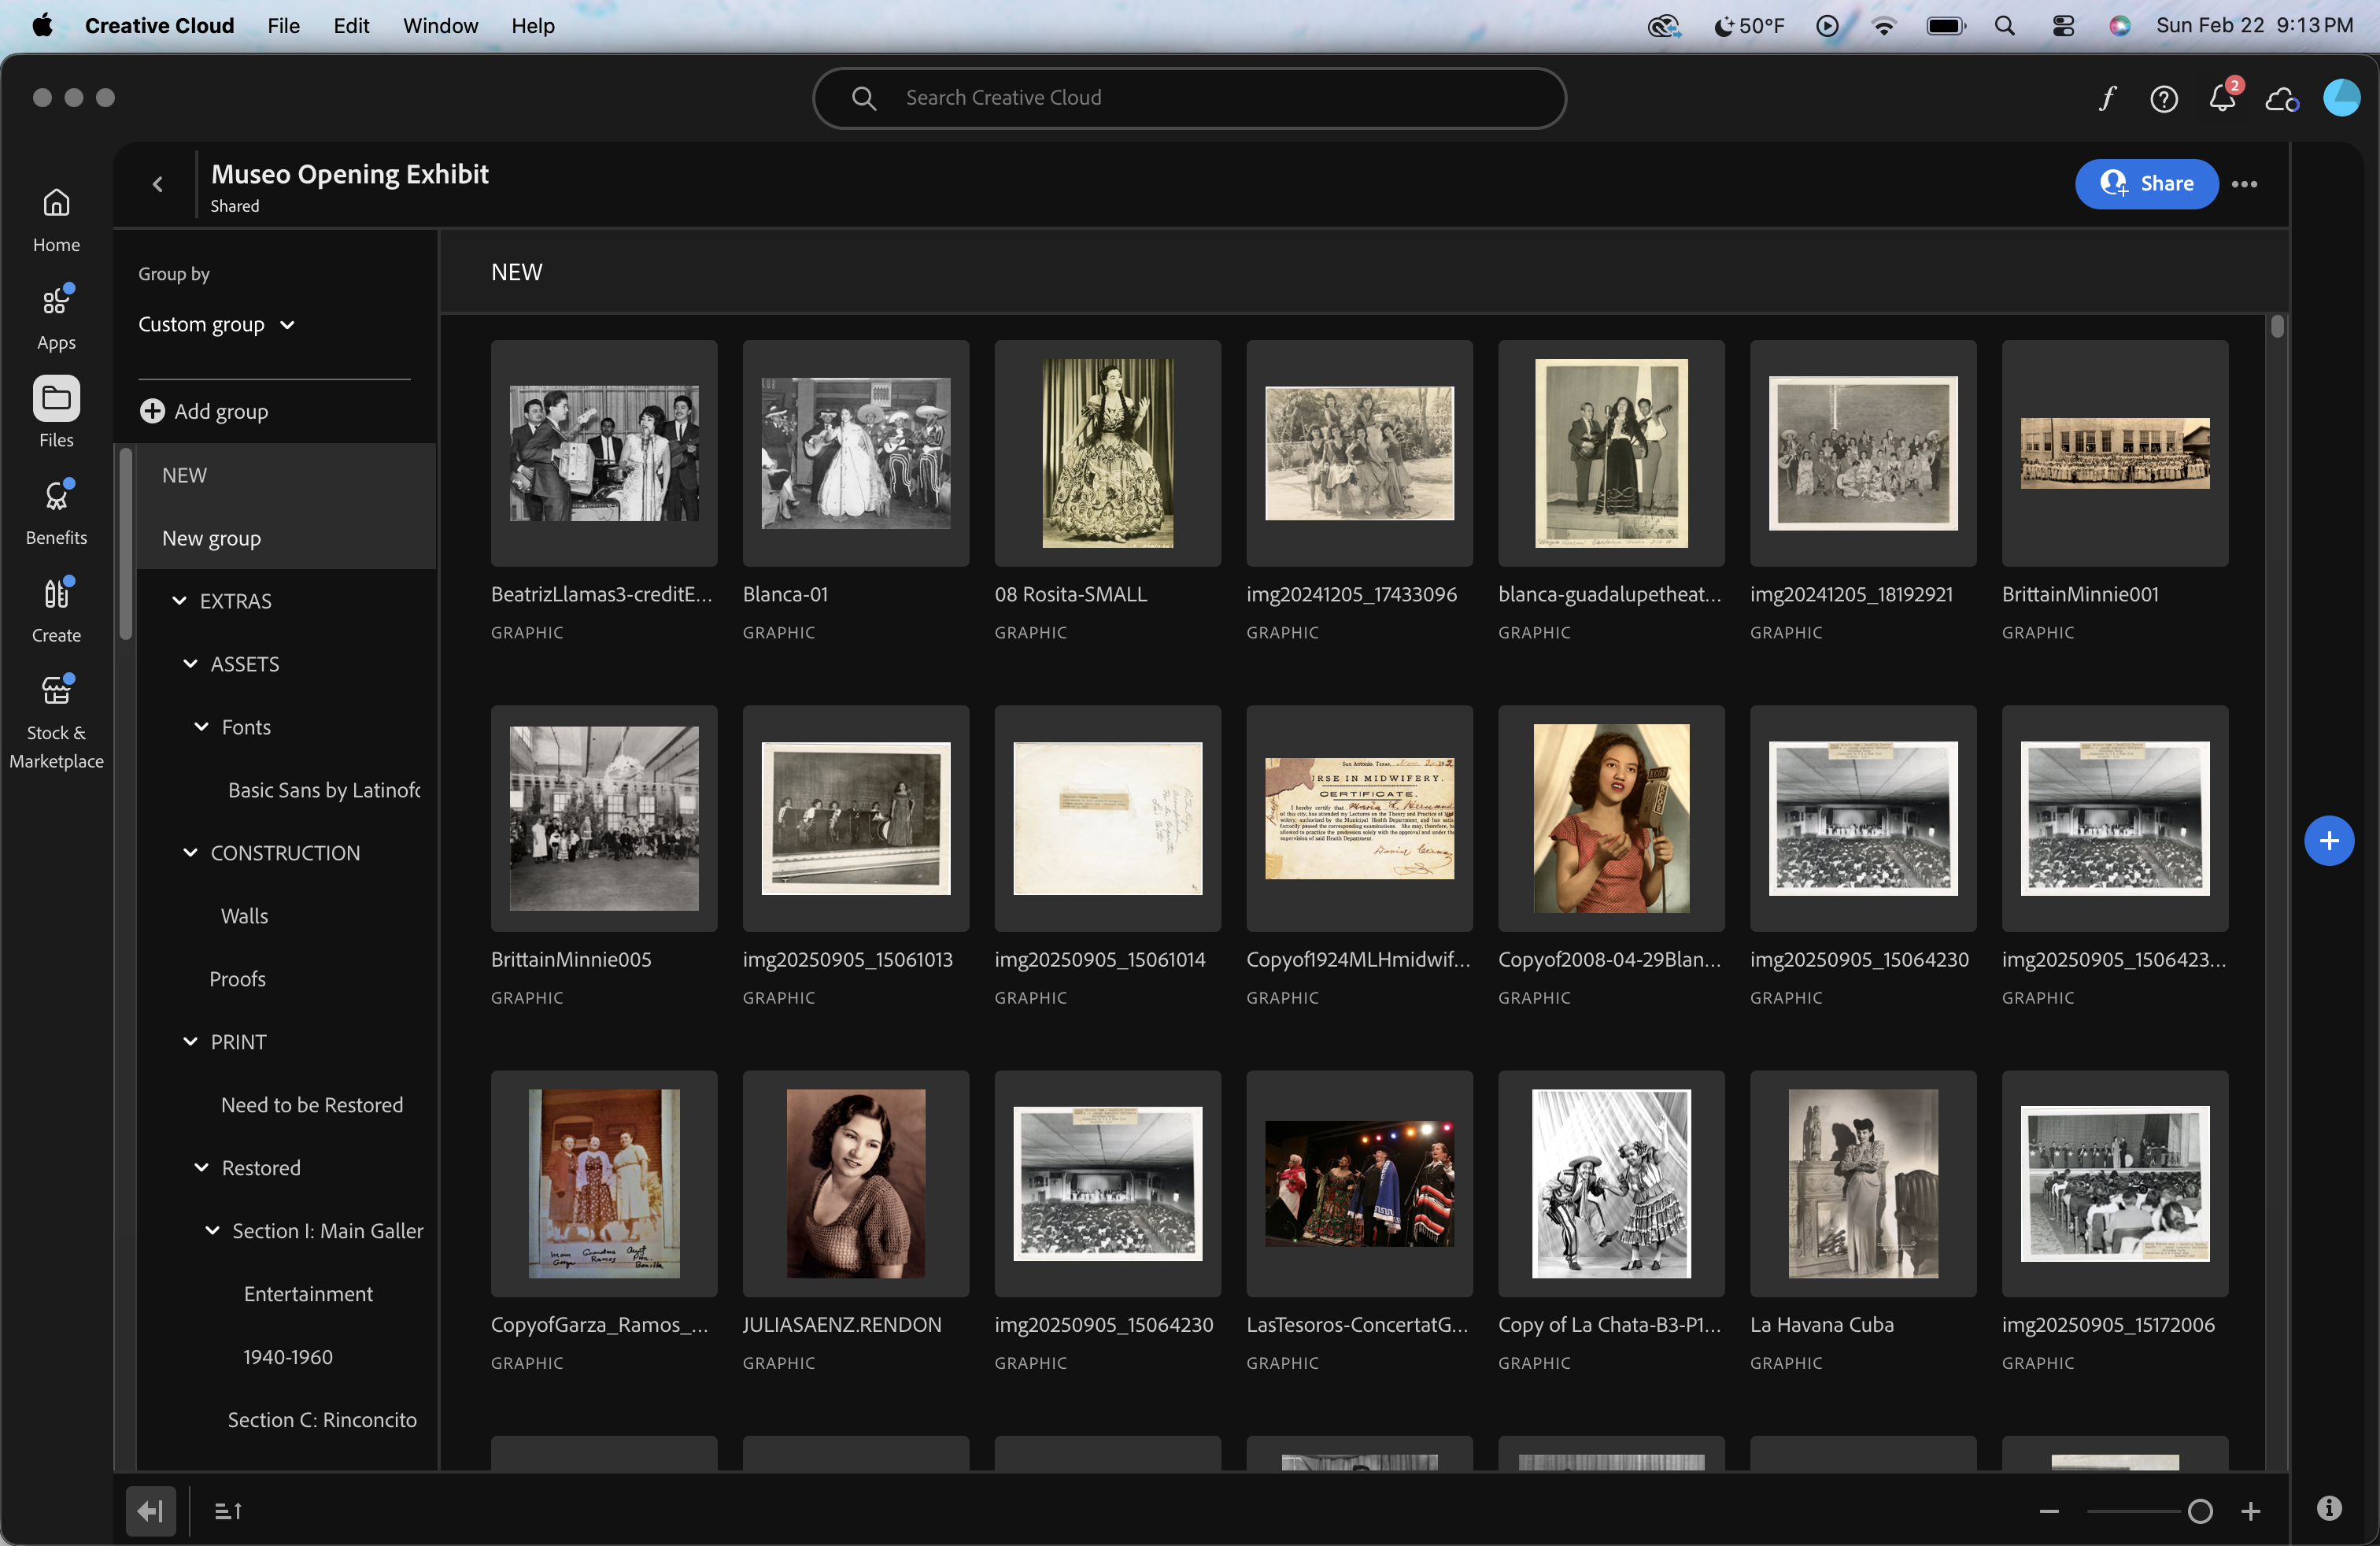Click the blue floating plus button
The image size is (2380, 1546).
coord(2329,841)
